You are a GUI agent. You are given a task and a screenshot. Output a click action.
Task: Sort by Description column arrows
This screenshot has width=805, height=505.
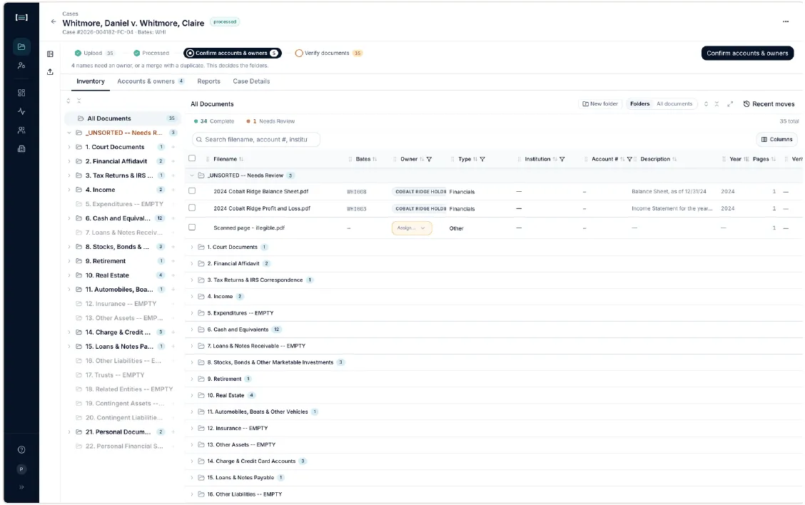674,160
